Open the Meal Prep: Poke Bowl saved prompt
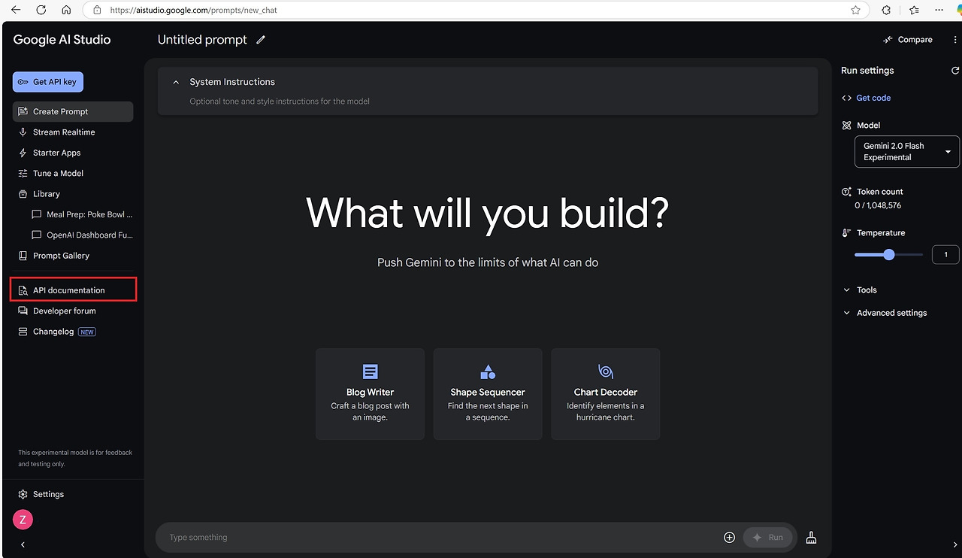962x558 pixels. 82,214
